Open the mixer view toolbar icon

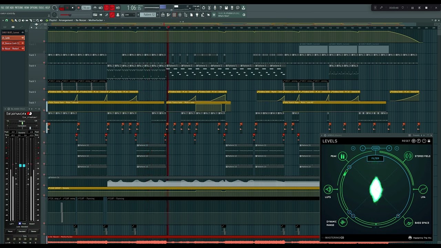click(180, 15)
